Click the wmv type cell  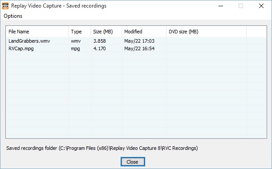pyautogui.click(x=76, y=41)
